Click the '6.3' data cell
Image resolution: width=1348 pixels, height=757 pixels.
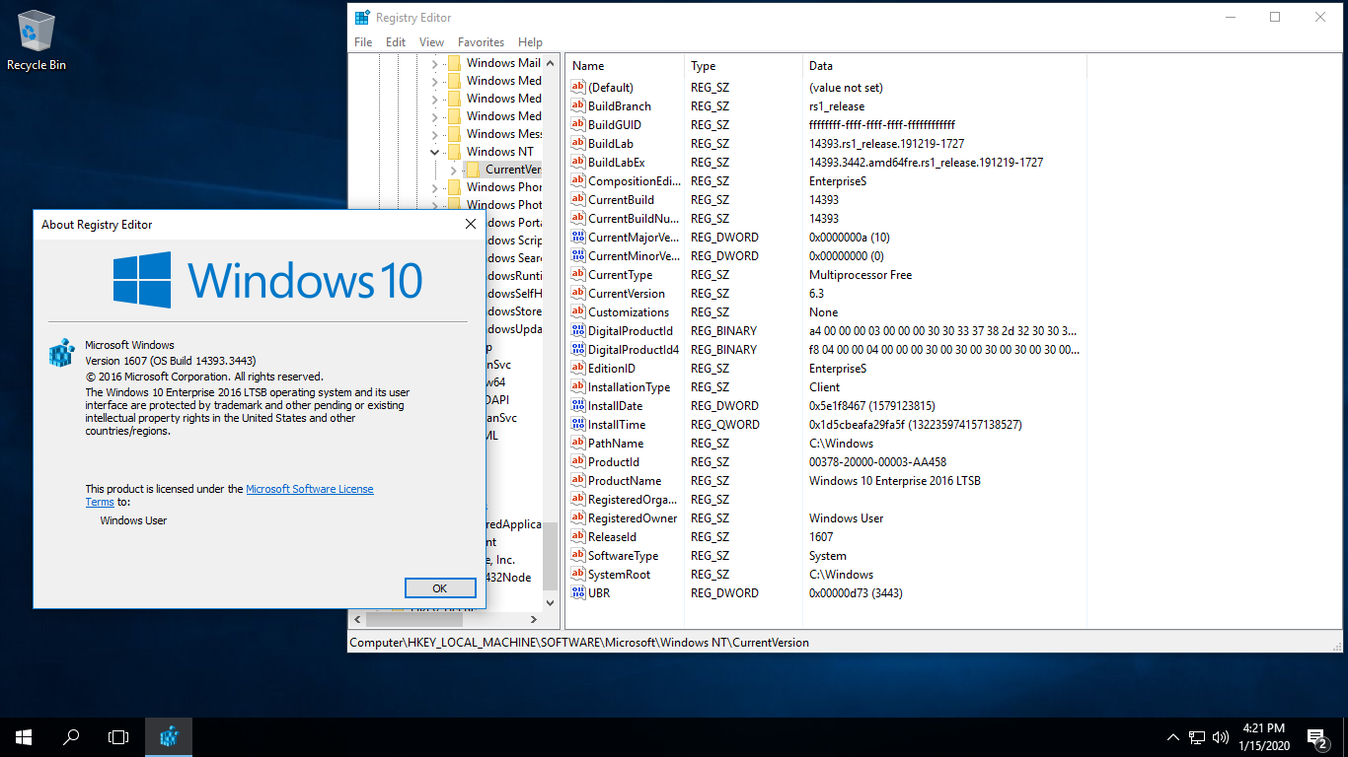pyautogui.click(x=816, y=294)
